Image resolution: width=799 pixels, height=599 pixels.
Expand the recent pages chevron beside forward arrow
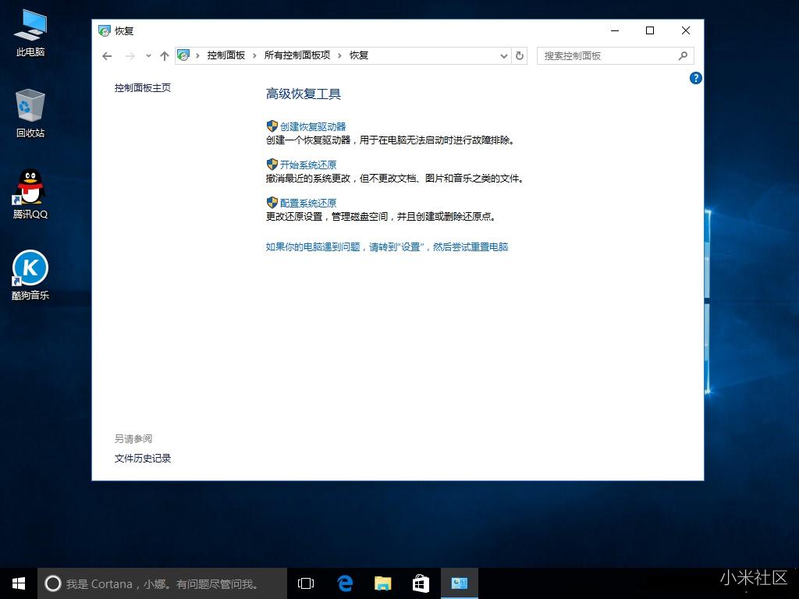pos(148,55)
